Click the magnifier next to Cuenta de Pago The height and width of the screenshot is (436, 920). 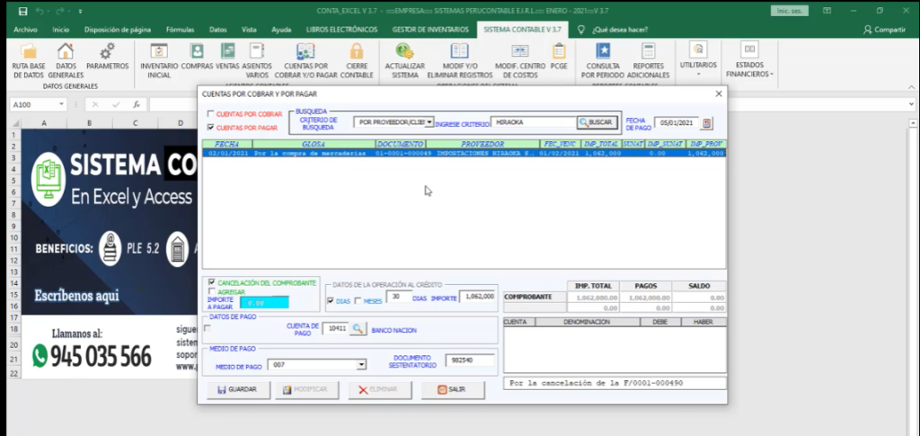[x=358, y=329]
